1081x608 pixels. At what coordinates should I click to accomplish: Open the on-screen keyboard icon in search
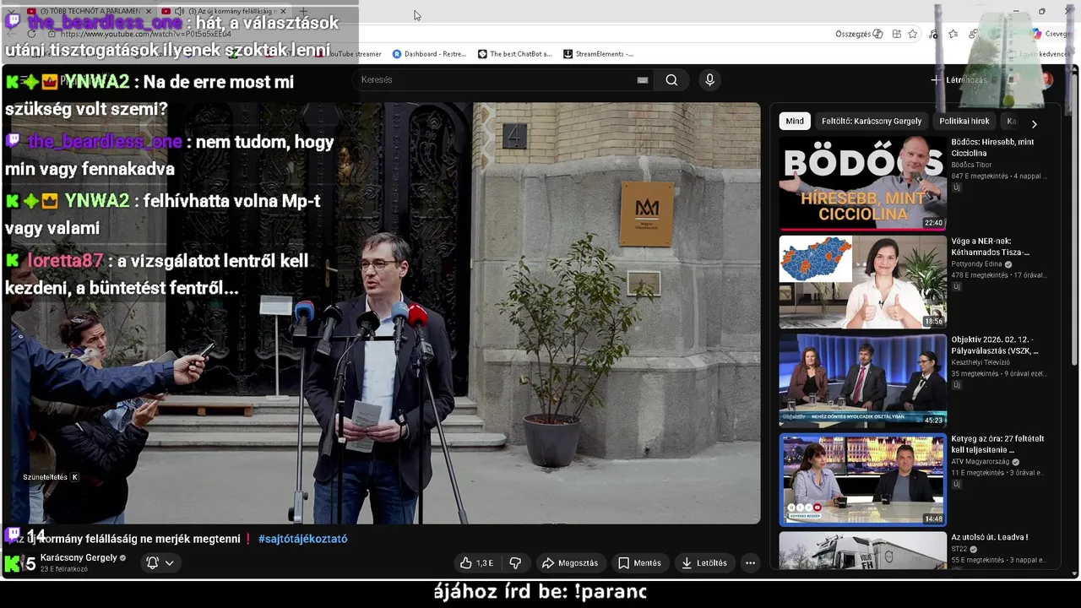643,80
